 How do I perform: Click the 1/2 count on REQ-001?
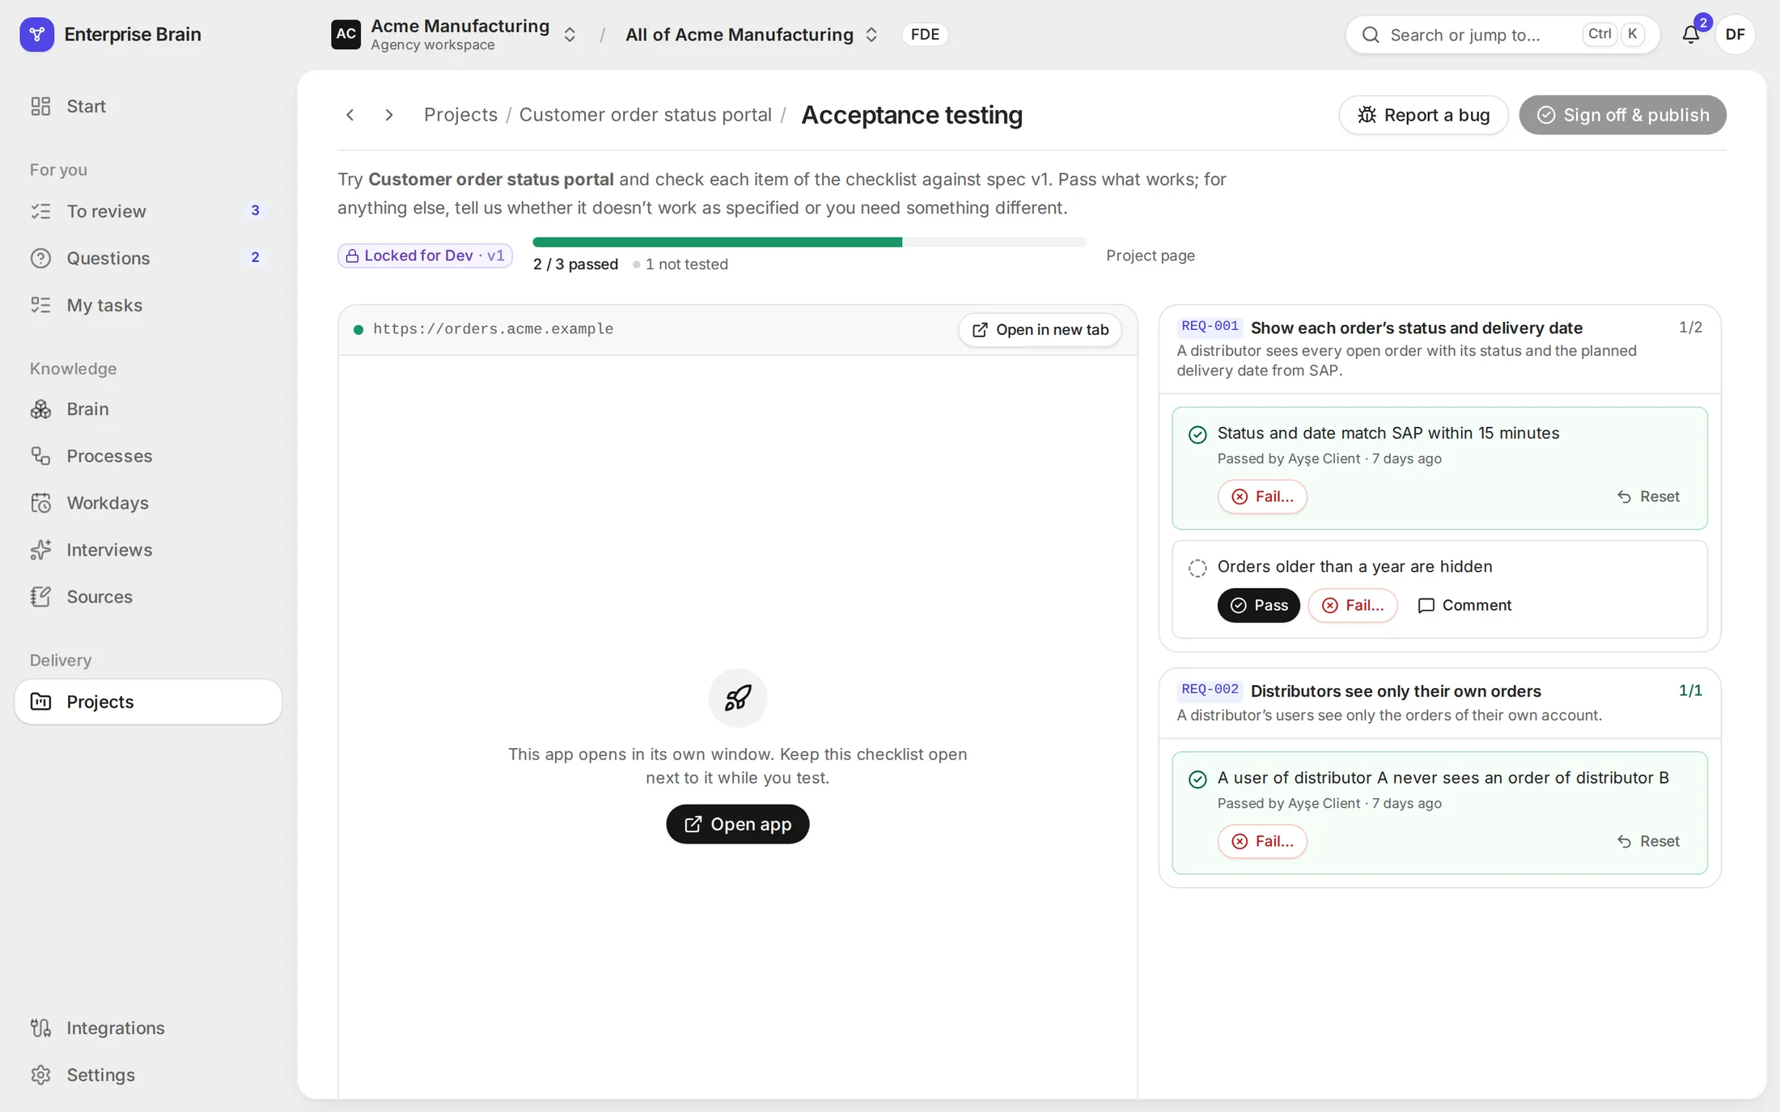tap(1690, 327)
